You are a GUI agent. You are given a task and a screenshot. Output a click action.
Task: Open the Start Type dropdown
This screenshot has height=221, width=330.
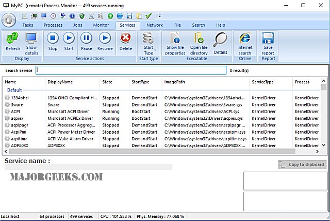click(x=148, y=44)
